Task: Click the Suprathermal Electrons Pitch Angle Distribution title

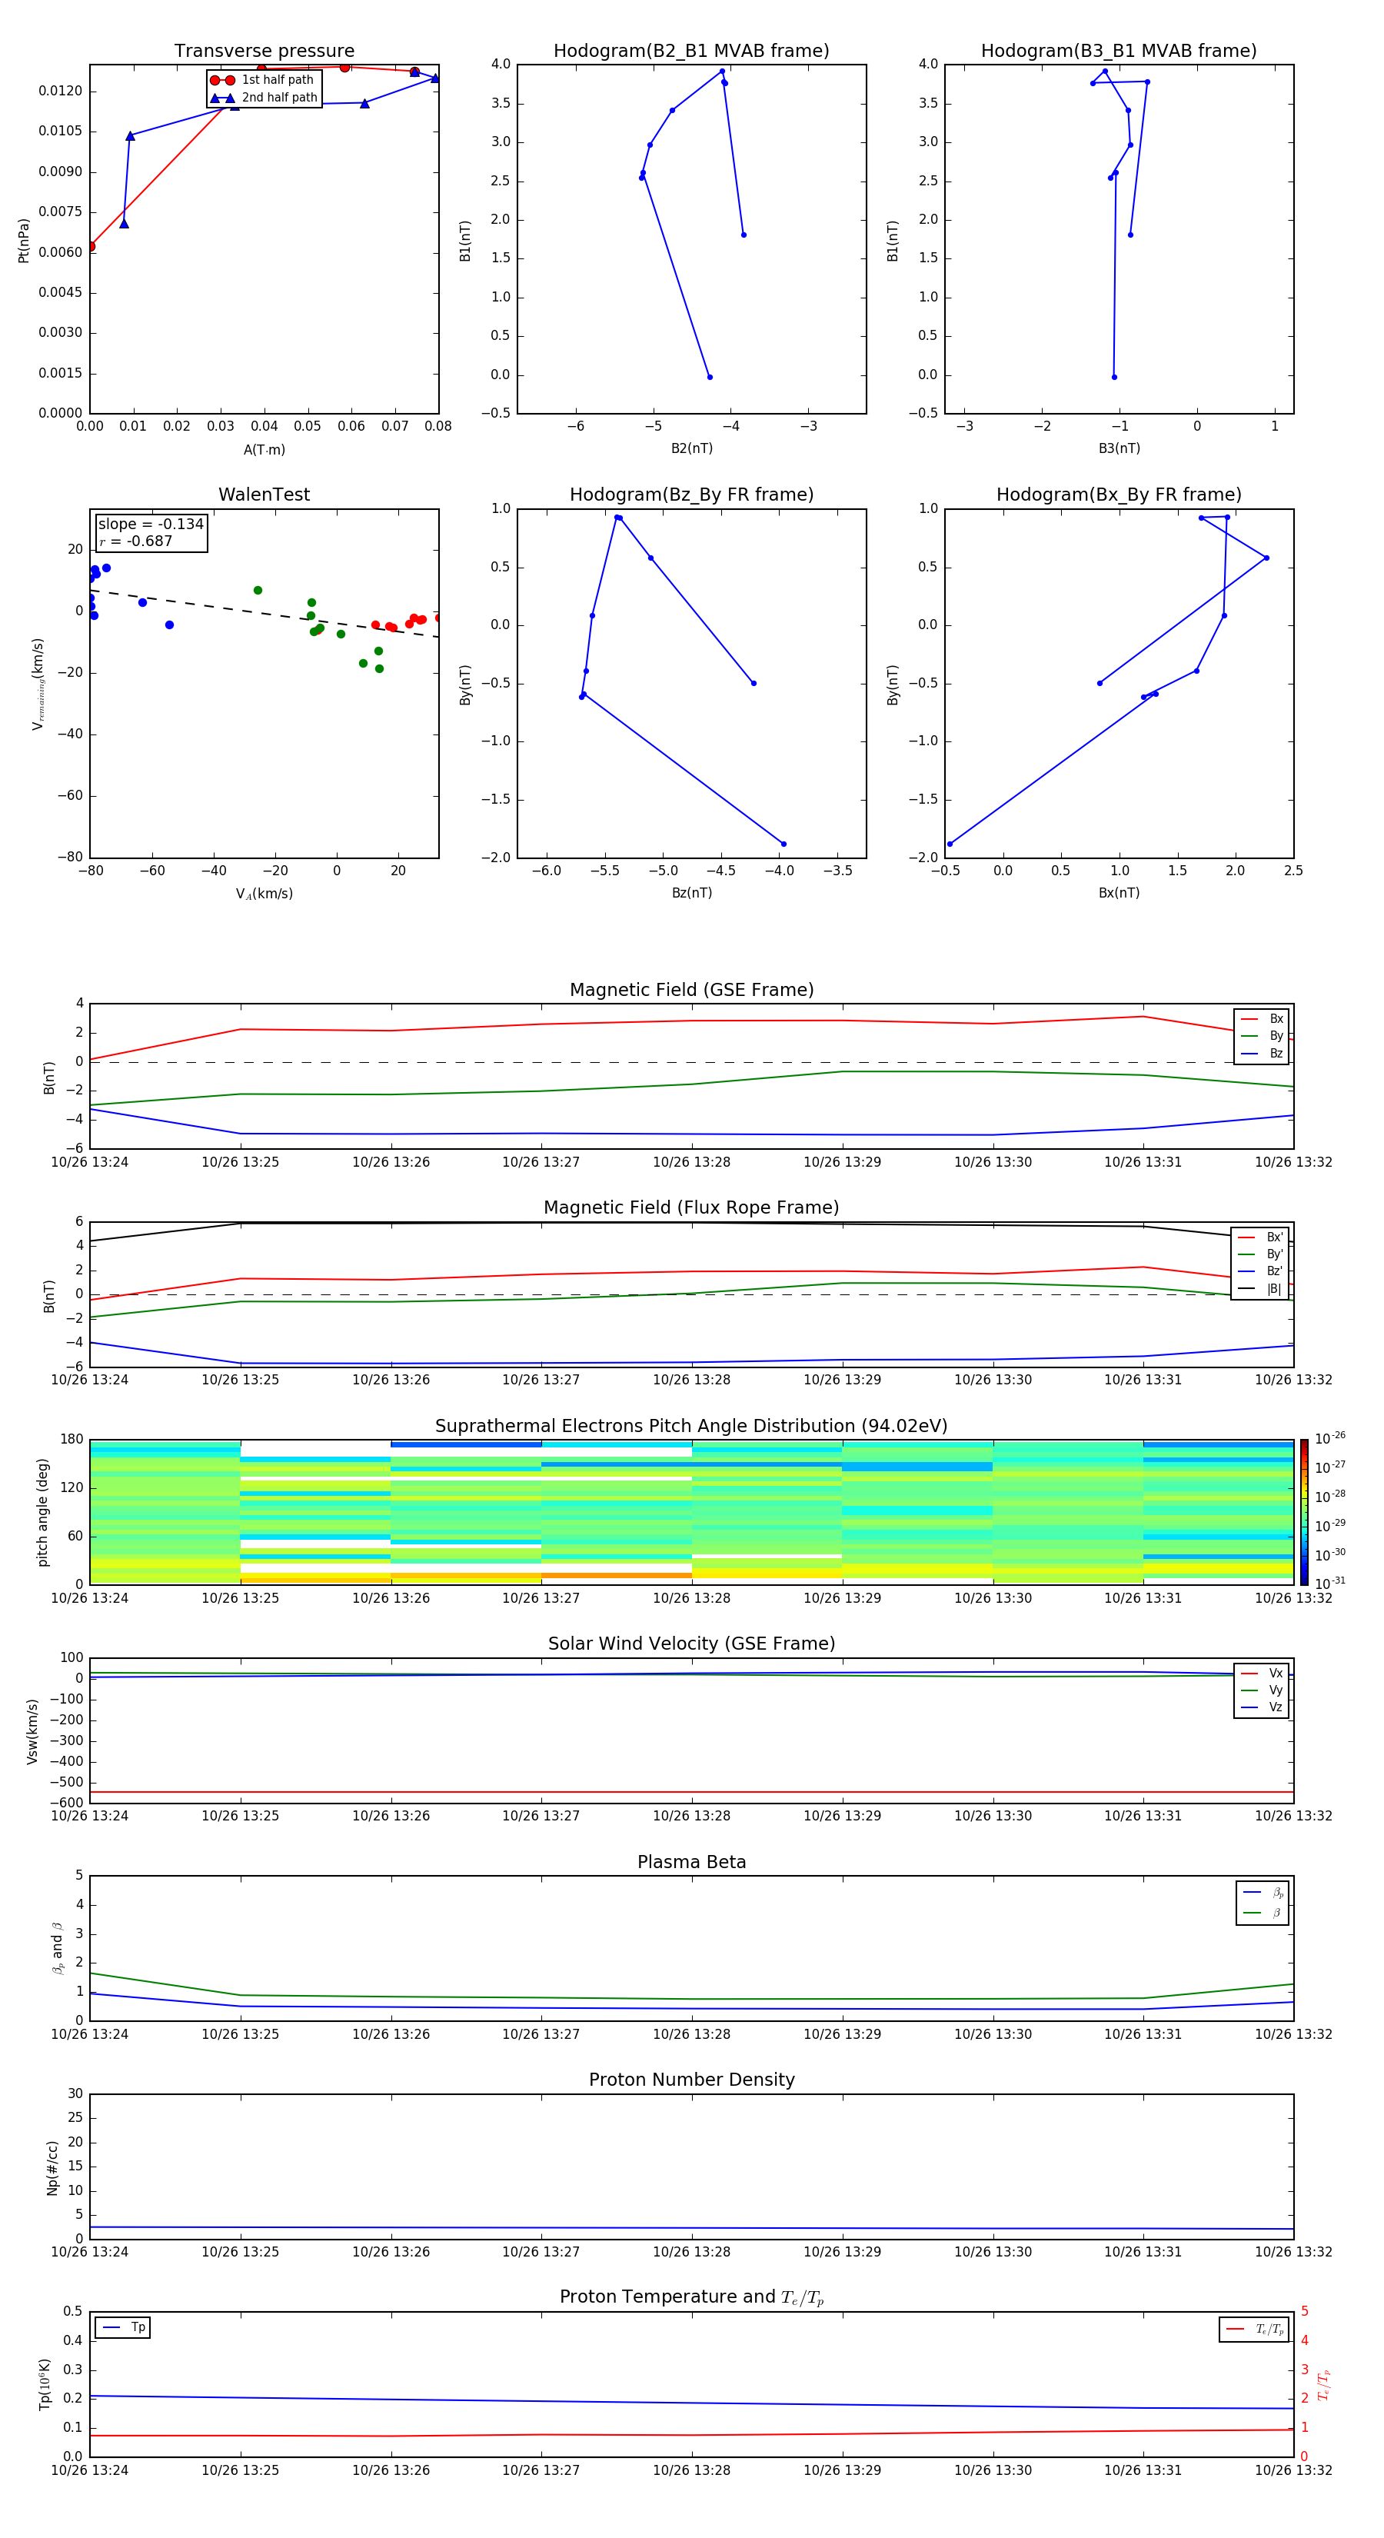Action: pyautogui.click(x=691, y=1427)
